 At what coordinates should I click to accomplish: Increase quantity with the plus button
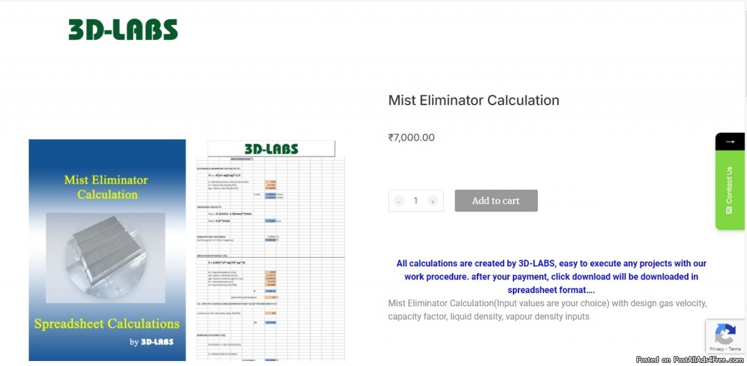click(433, 201)
